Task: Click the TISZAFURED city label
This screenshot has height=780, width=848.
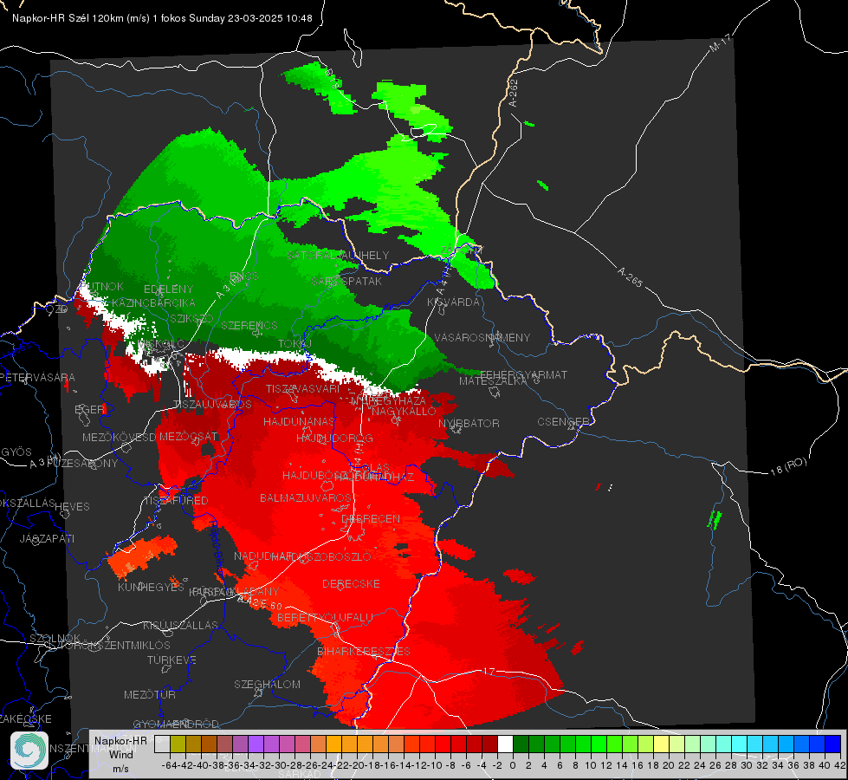Action: pos(176,501)
